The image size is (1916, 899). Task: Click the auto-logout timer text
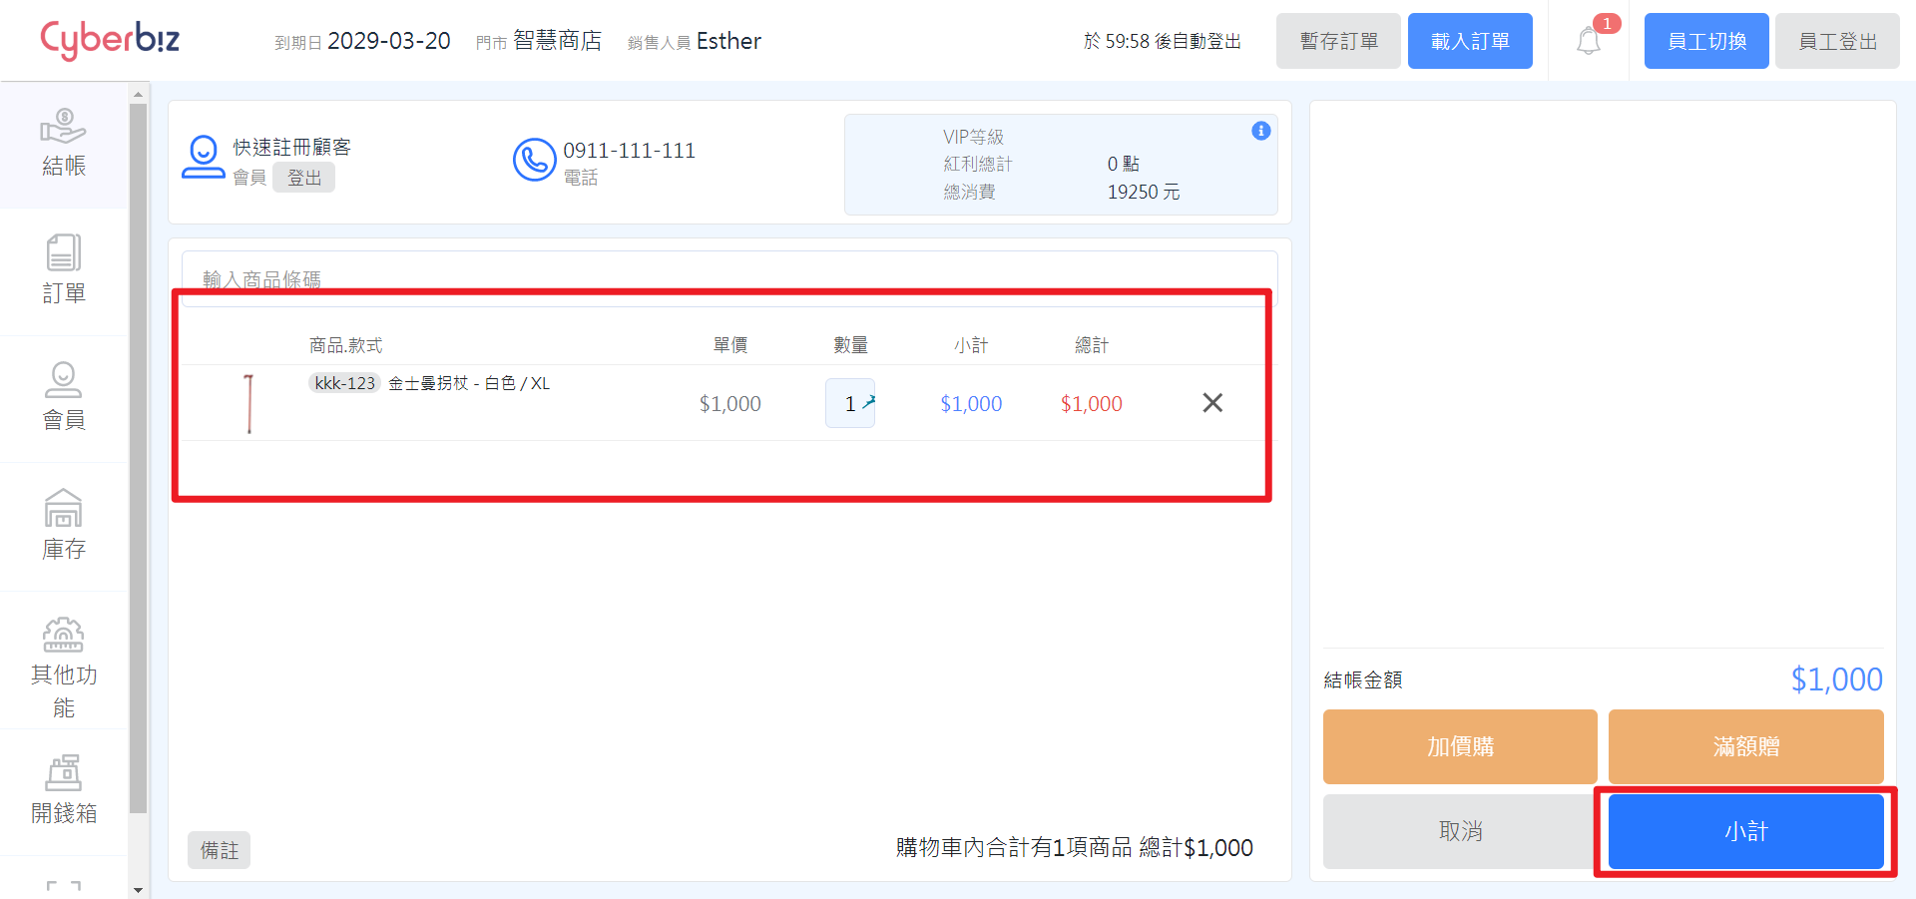tap(1163, 41)
